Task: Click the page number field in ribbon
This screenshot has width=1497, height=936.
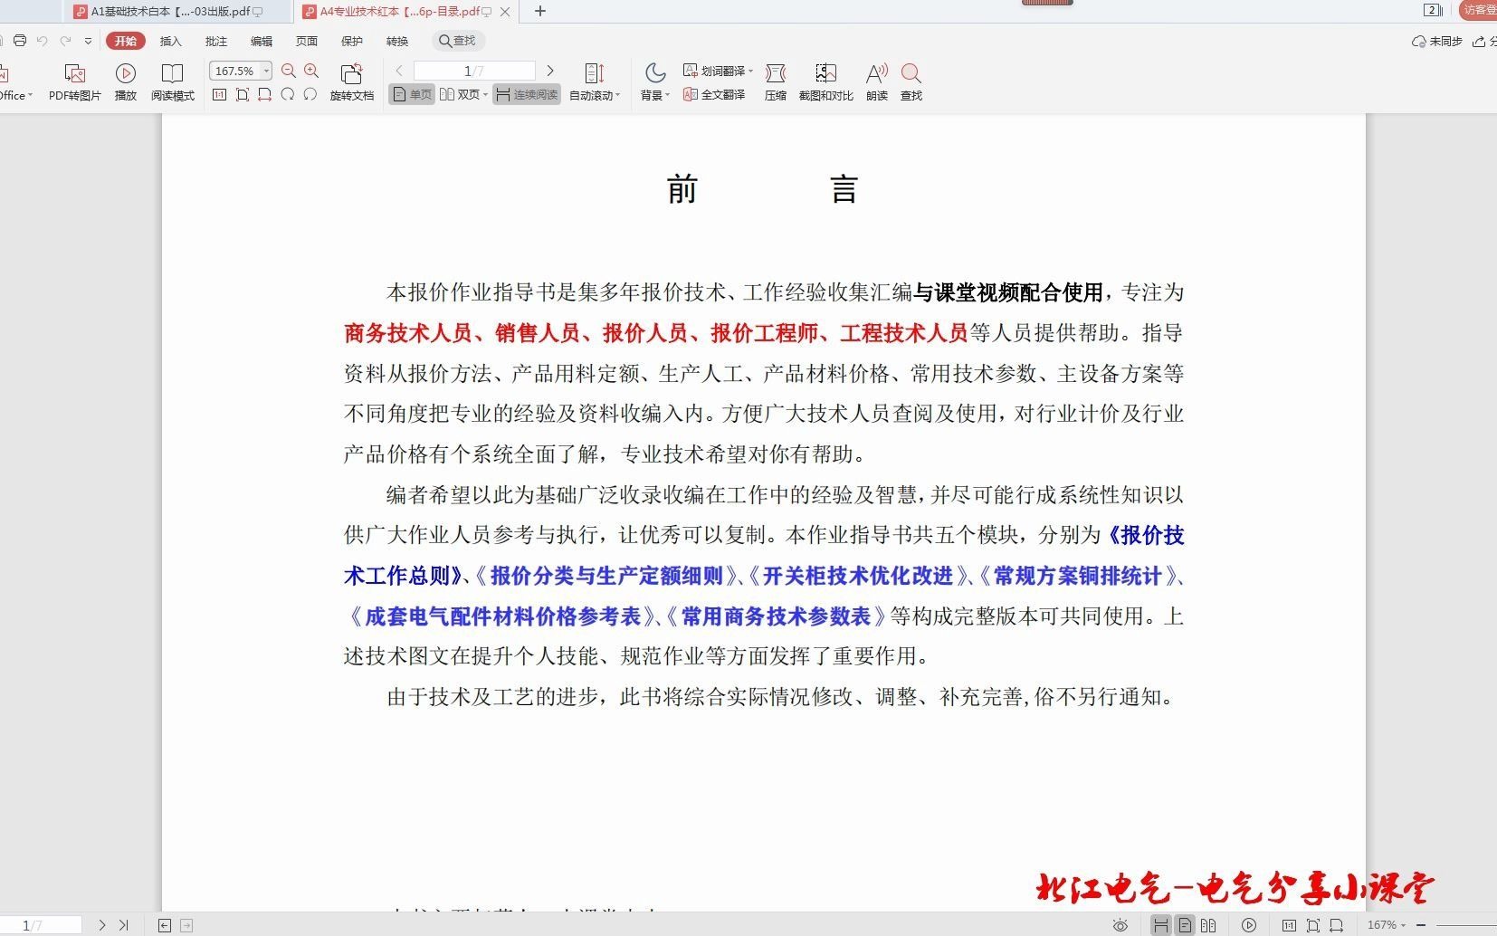Action: click(474, 71)
